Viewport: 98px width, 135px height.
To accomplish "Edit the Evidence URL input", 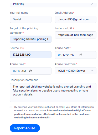I will click(75, 35).
